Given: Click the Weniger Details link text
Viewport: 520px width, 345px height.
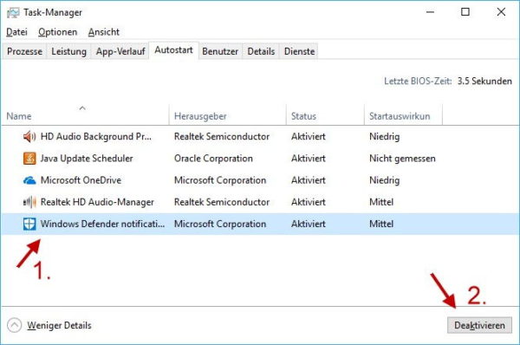Looking at the screenshot, I should pyautogui.click(x=59, y=325).
